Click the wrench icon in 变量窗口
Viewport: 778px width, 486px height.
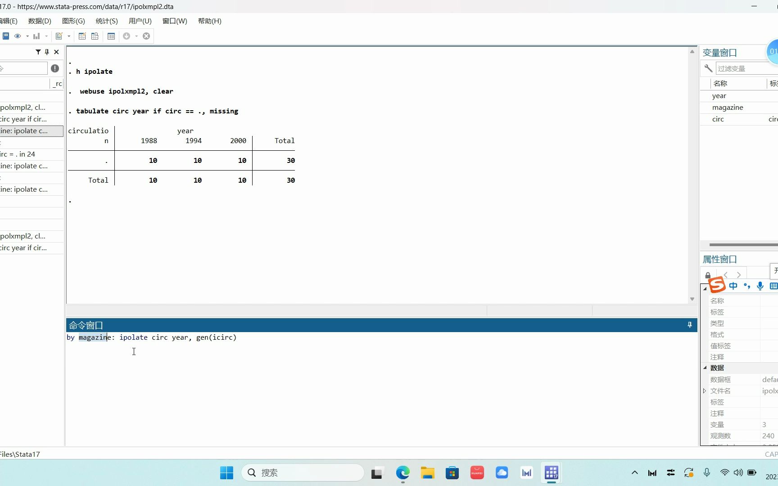tap(708, 68)
